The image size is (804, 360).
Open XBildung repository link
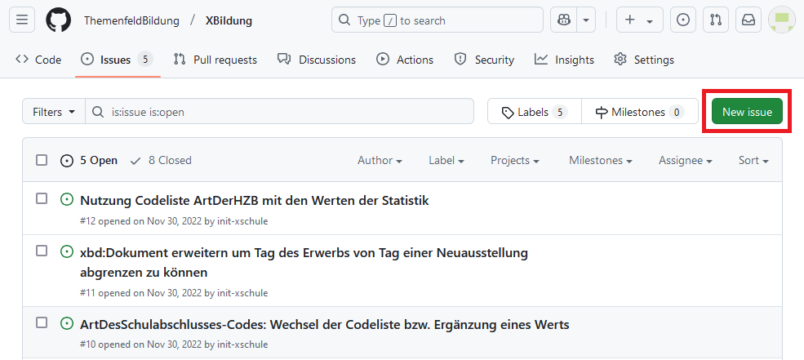point(229,21)
